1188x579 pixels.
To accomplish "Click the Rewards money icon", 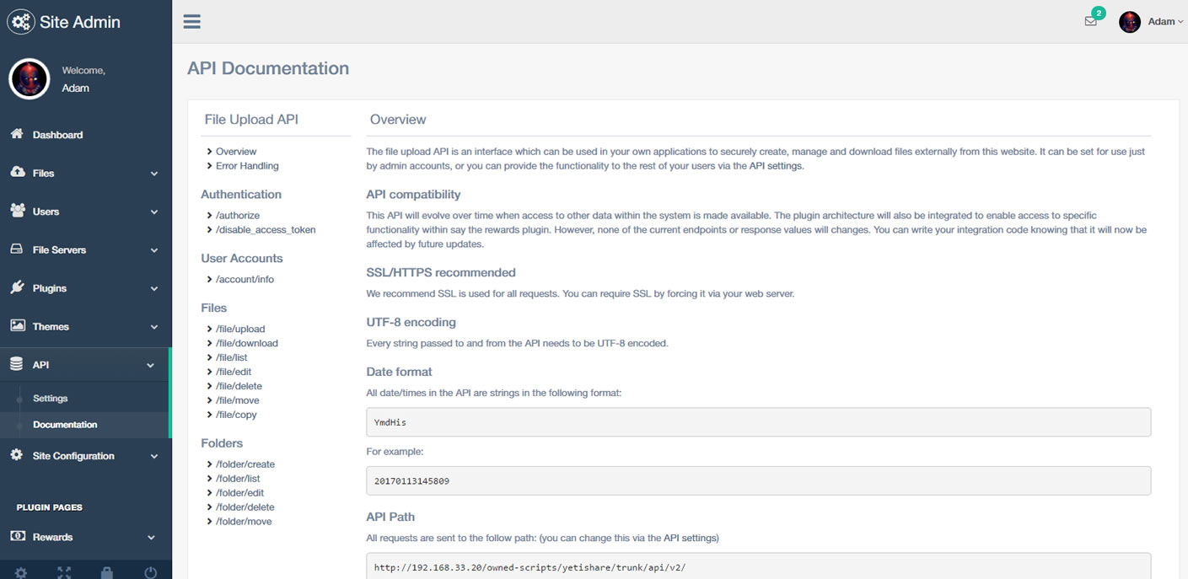I will [17, 536].
